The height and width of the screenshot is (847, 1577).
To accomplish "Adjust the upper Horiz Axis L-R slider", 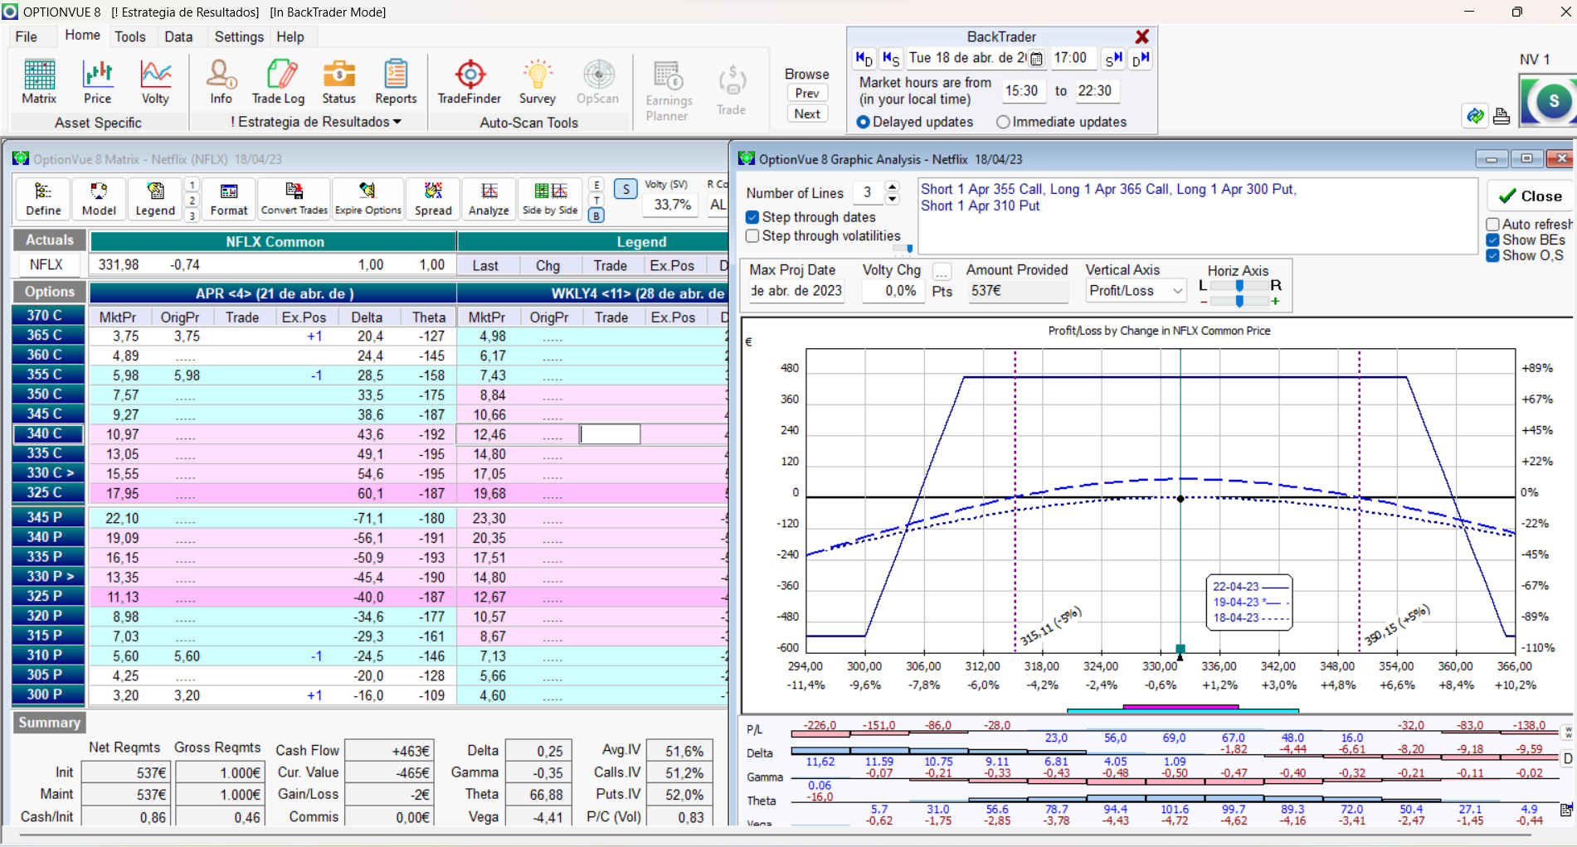I will click(x=1239, y=285).
